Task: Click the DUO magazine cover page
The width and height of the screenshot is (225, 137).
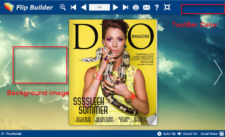Action: tap(113, 72)
